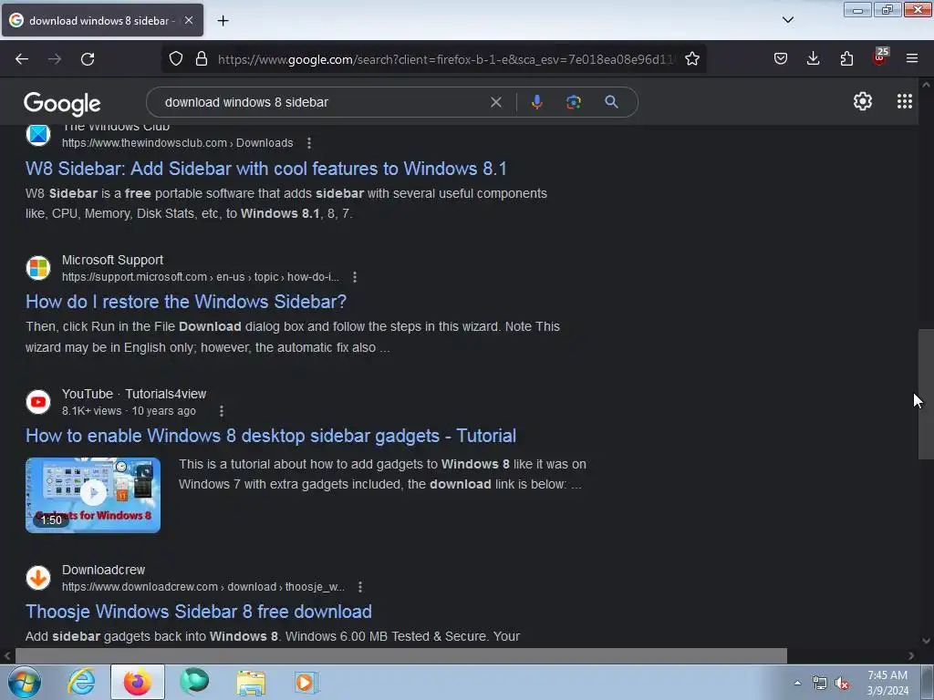Open the Google apps grid
The width and height of the screenshot is (934, 700).
pos(905,102)
